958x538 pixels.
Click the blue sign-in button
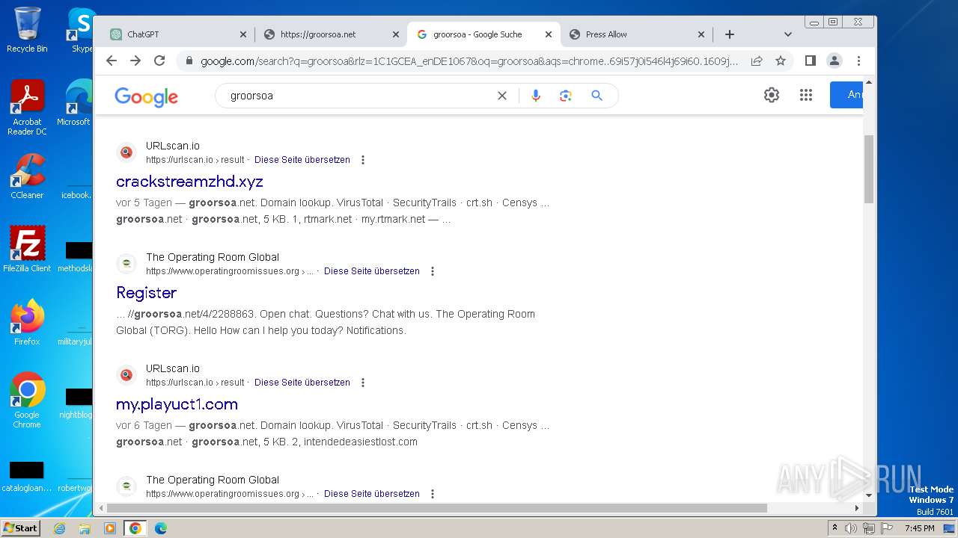click(x=846, y=95)
